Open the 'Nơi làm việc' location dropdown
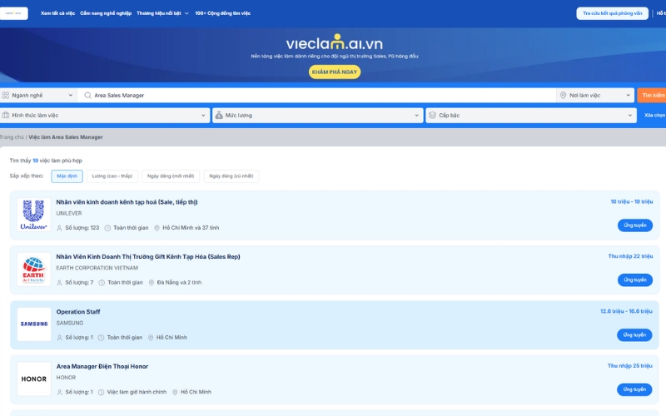This screenshot has height=416, width=666. pyautogui.click(x=595, y=95)
